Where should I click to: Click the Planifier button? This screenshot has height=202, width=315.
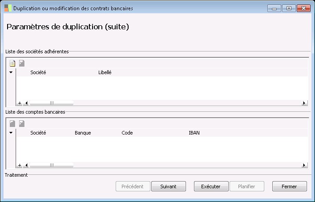[246, 186]
